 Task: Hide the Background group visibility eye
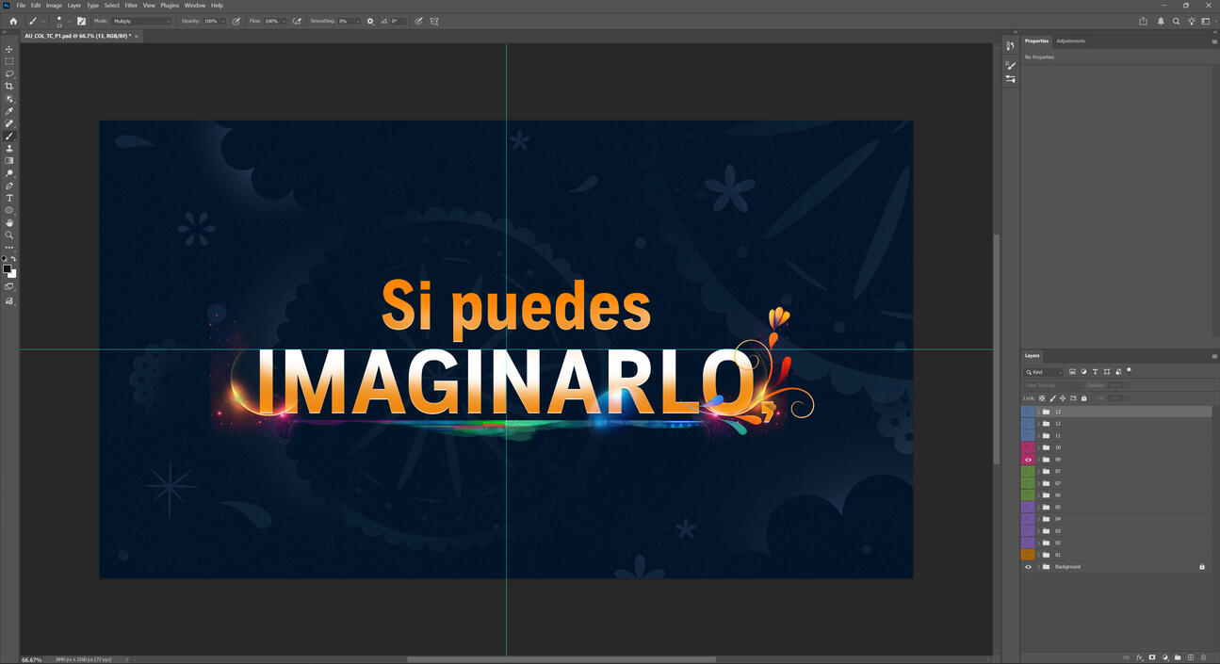coord(1028,567)
